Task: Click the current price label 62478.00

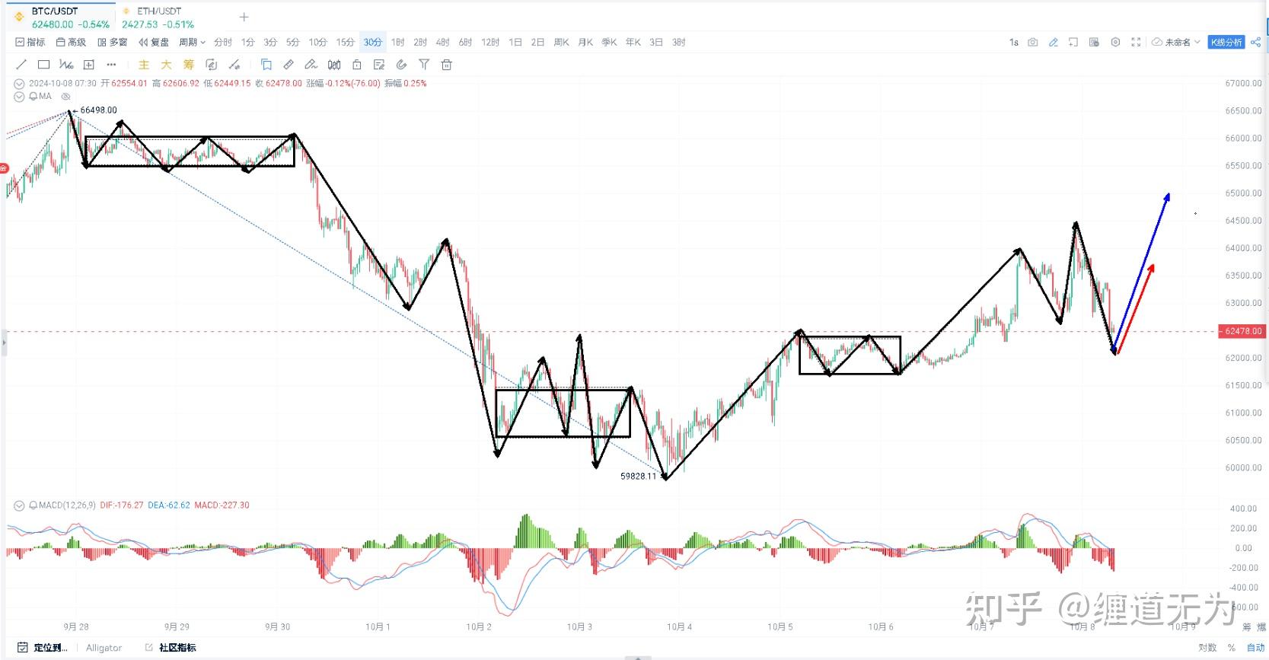Action: 1242,331
